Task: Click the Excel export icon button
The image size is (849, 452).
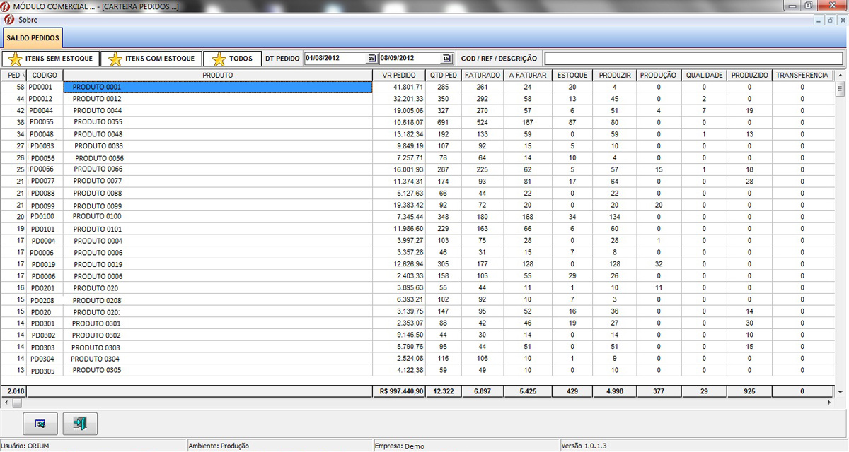Action: tap(40, 424)
